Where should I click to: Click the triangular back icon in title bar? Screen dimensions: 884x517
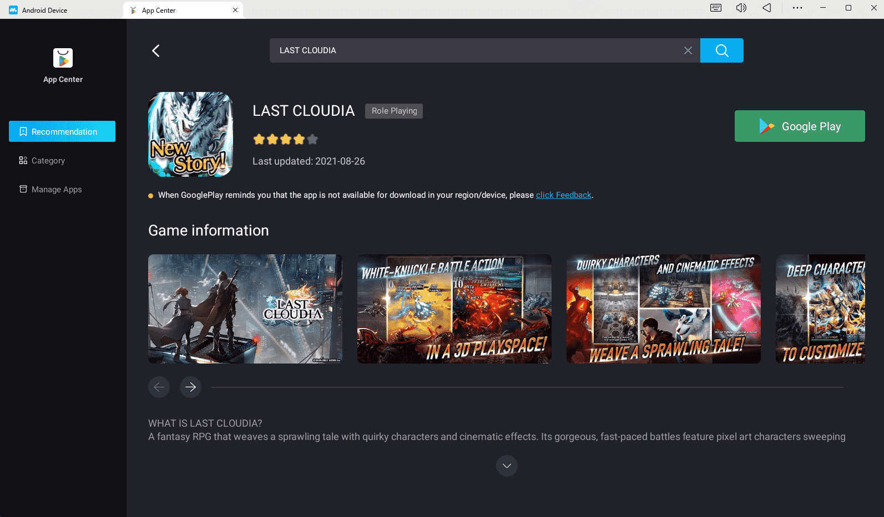tap(767, 8)
